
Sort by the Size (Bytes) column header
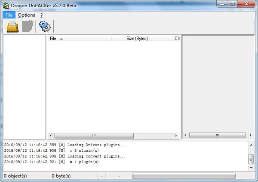pyautogui.click(x=130, y=39)
